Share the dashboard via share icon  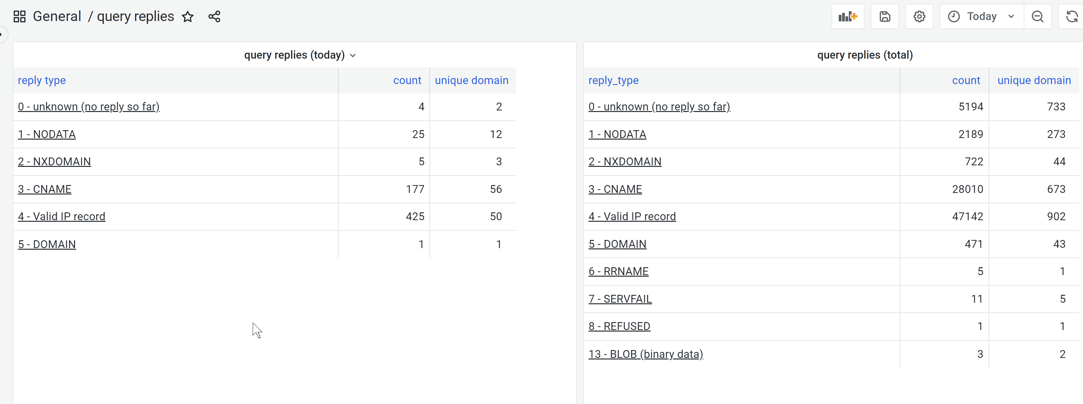click(214, 17)
